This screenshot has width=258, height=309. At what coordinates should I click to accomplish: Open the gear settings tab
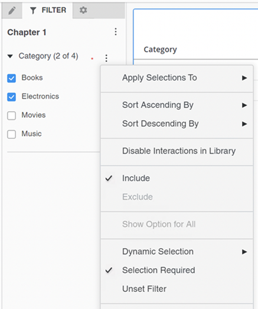(83, 10)
